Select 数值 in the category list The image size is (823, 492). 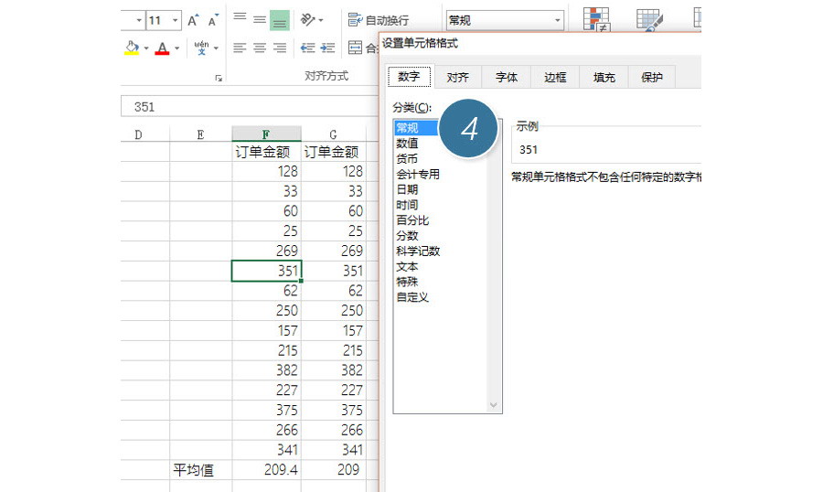[x=407, y=143]
